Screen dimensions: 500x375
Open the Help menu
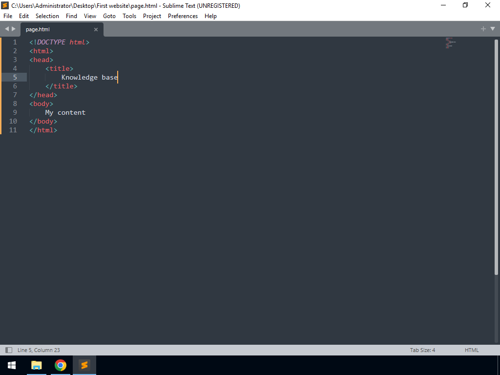tap(210, 16)
